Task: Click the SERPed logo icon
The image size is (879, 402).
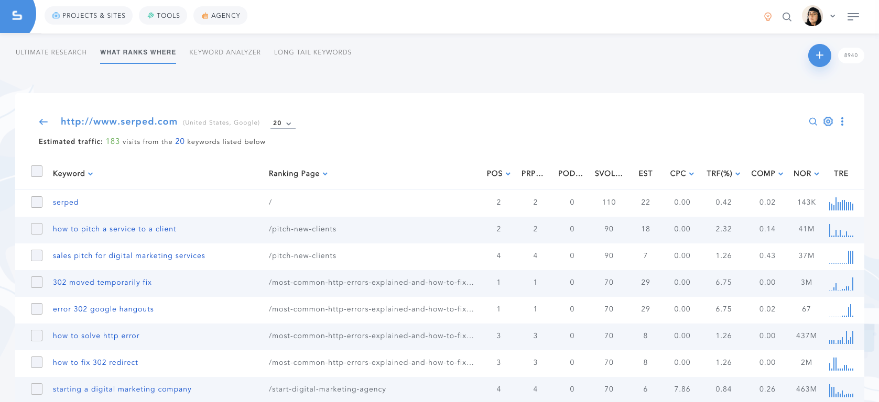Action: point(17,16)
